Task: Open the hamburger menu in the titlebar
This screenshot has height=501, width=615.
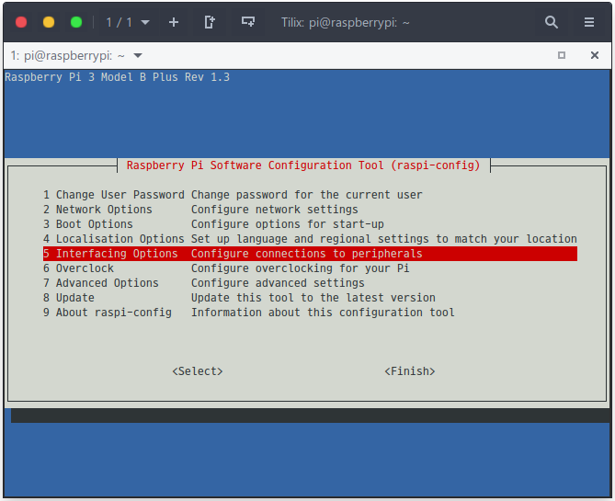Action: (588, 22)
